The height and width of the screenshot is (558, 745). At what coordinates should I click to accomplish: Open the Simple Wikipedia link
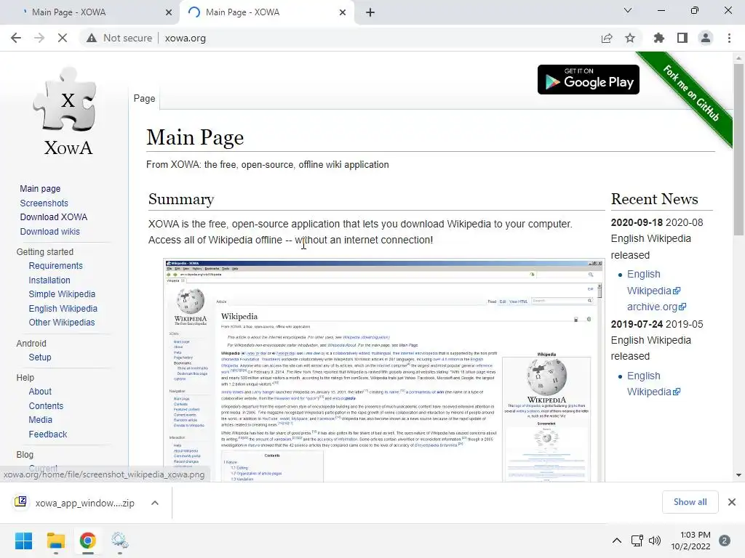pos(62,294)
